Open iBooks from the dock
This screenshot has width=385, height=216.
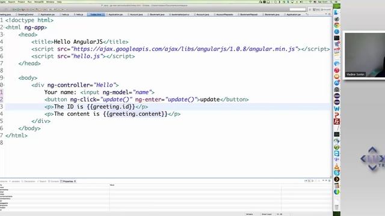coord(337,77)
